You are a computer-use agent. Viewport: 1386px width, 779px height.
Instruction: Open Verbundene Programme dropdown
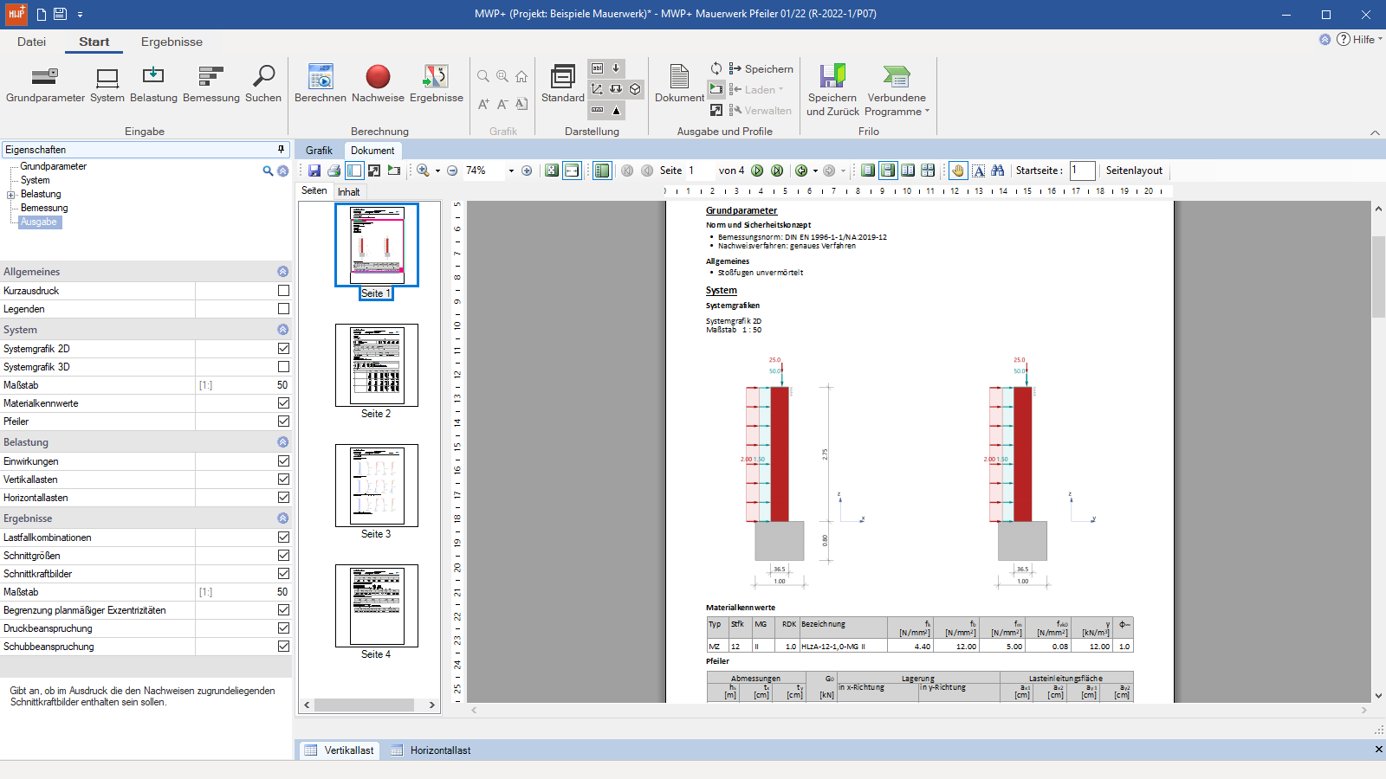point(897,90)
